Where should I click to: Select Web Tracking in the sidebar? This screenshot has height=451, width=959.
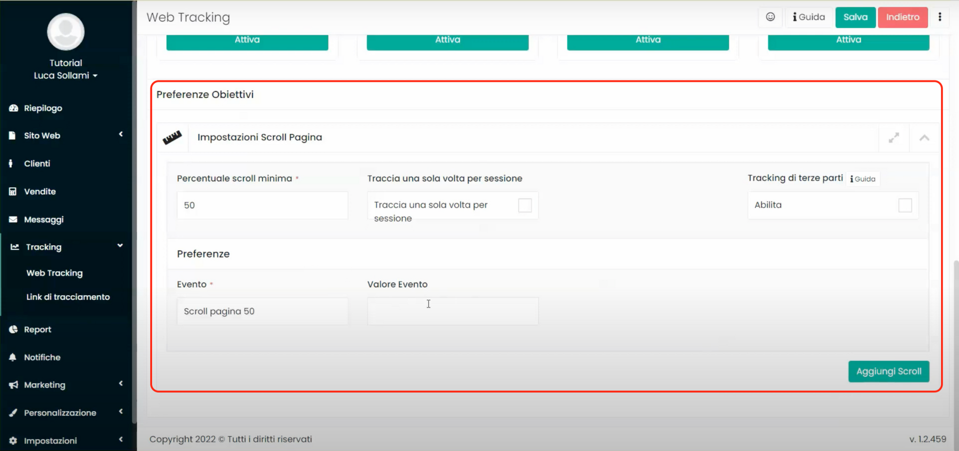tap(54, 273)
